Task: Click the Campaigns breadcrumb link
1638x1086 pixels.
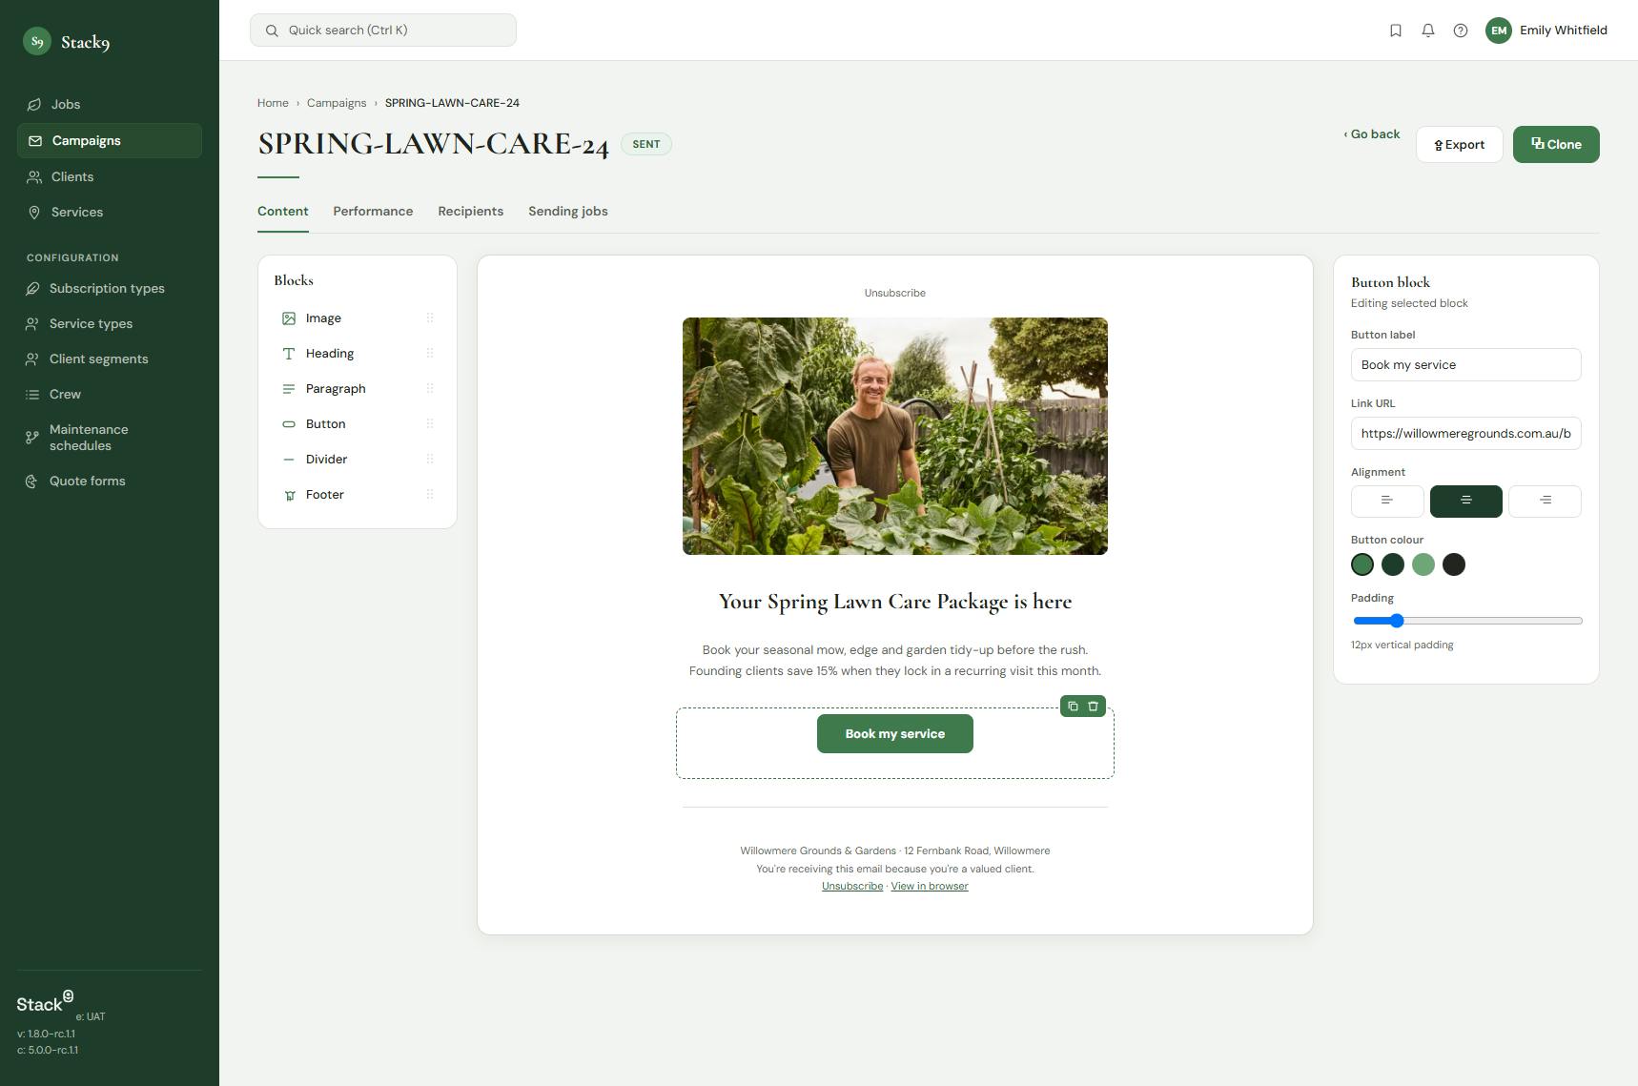Action: [337, 103]
